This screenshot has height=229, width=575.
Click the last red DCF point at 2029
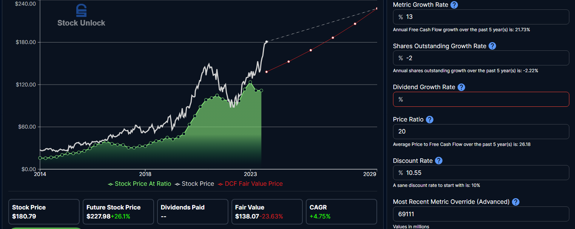click(x=377, y=8)
